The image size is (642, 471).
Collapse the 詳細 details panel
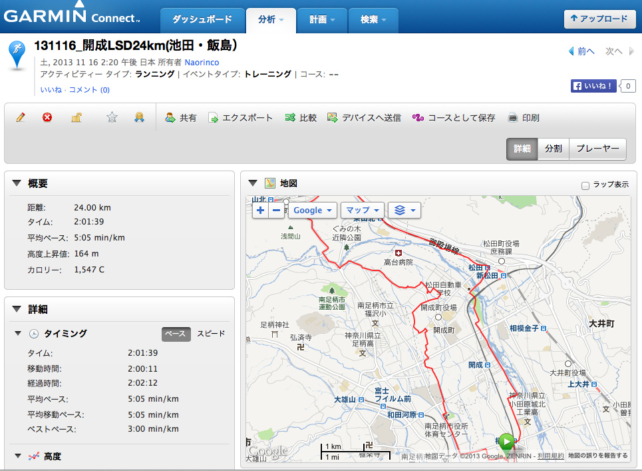pyautogui.click(x=17, y=309)
